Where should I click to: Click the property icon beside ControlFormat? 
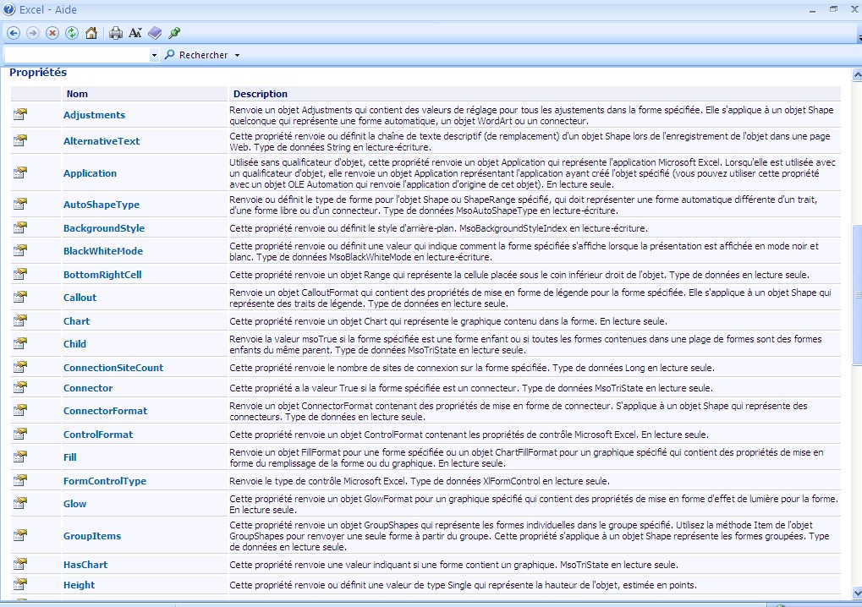point(20,434)
